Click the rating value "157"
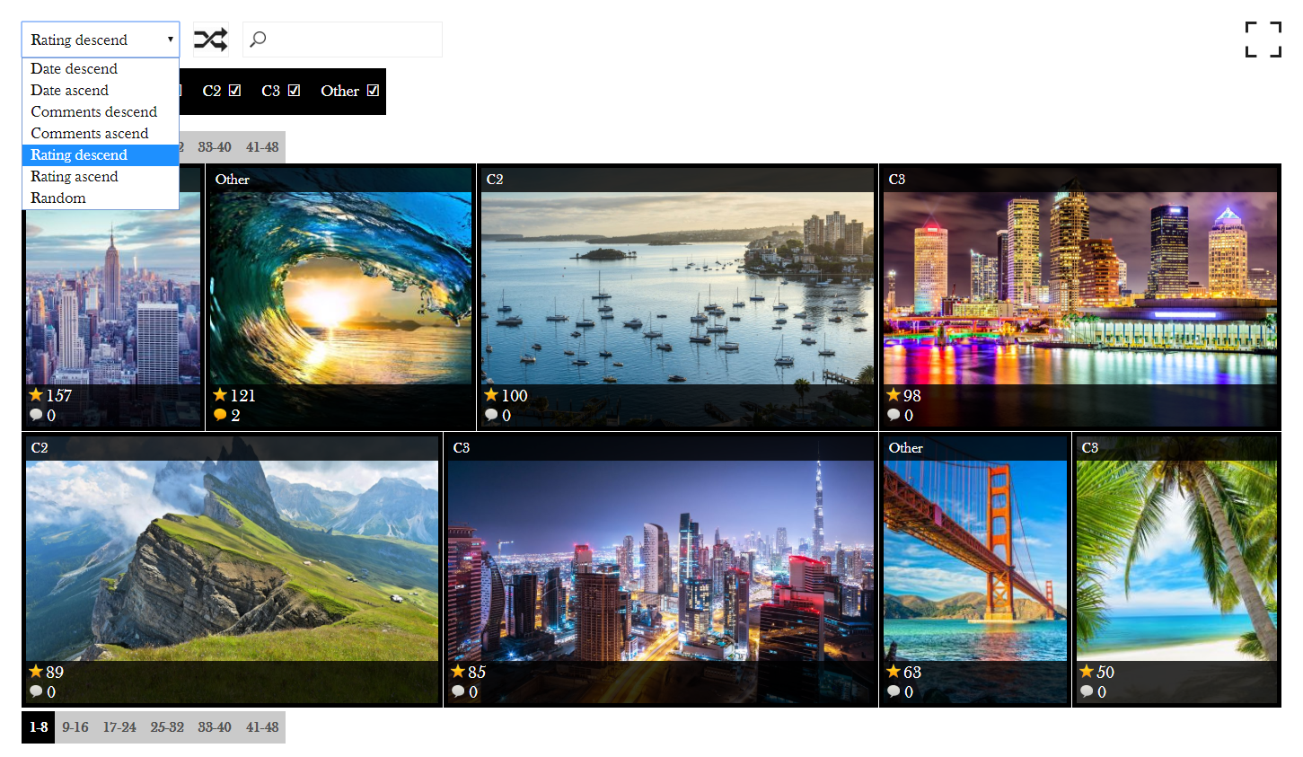Screen dimensions: 1303x757 coord(59,395)
